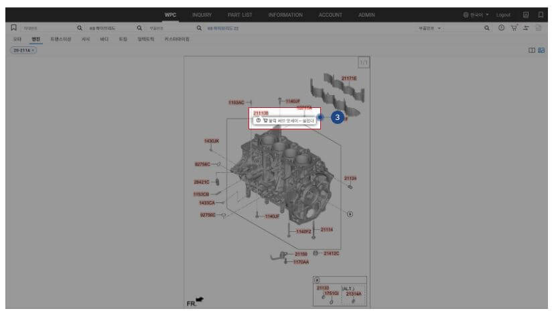This screenshot has height=315, width=554.
Task: Remove the 20-211A filter chip
Action: point(33,50)
